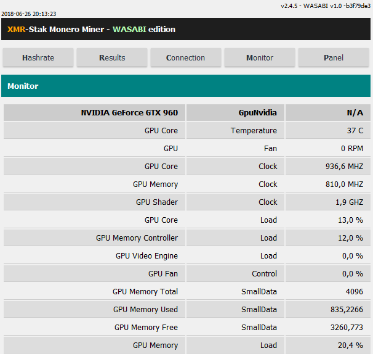Open the Connection tab
Screen dimensions: 373x356
186,57
